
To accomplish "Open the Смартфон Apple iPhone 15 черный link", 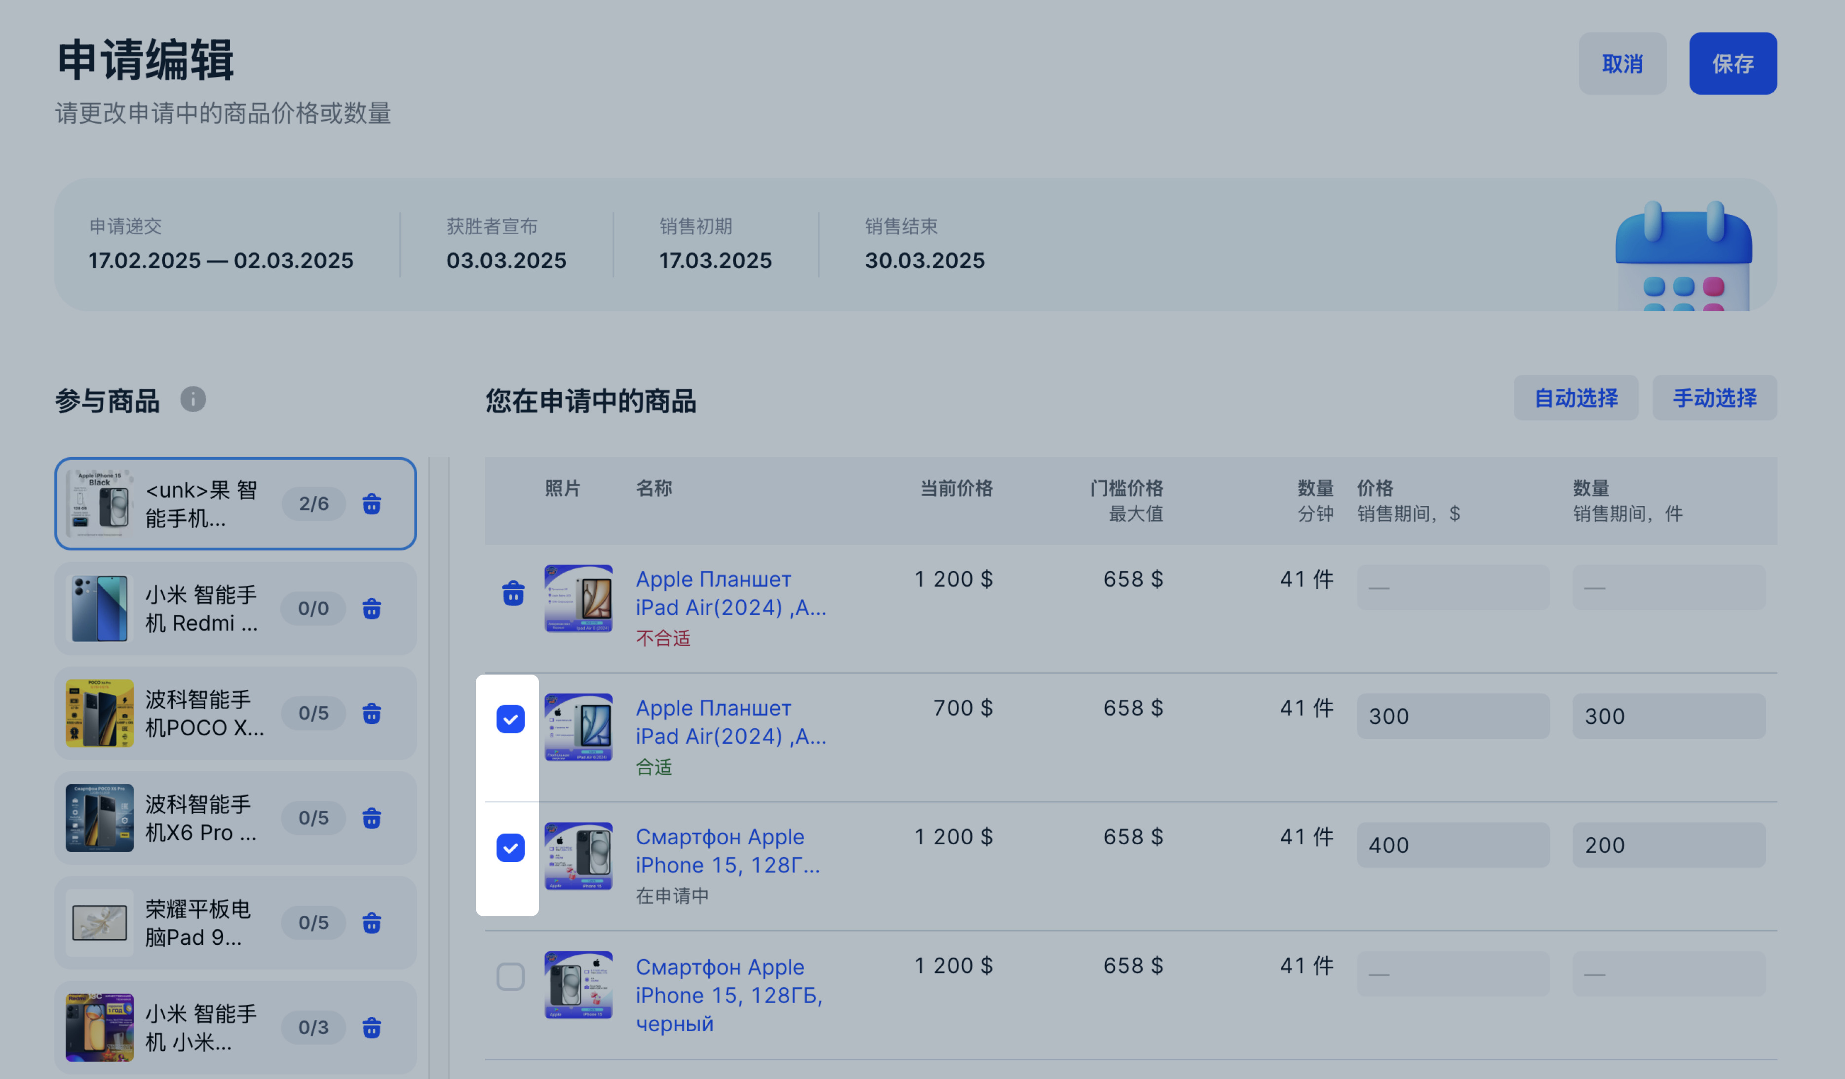I will point(729,994).
